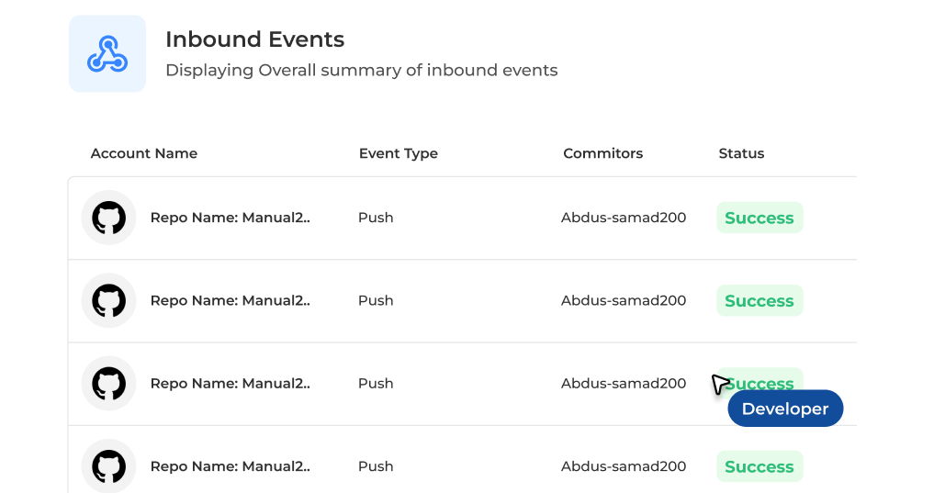Click the Account Name column header
Image resolution: width=945 pixels, height=493 pixels.
[x=144, y=153]
